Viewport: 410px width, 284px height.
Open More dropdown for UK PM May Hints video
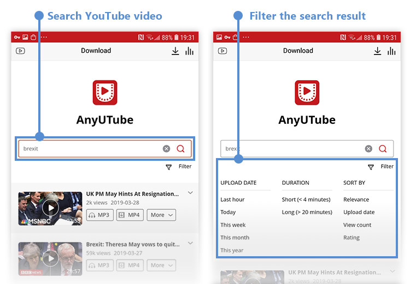[x=161, y=215]
